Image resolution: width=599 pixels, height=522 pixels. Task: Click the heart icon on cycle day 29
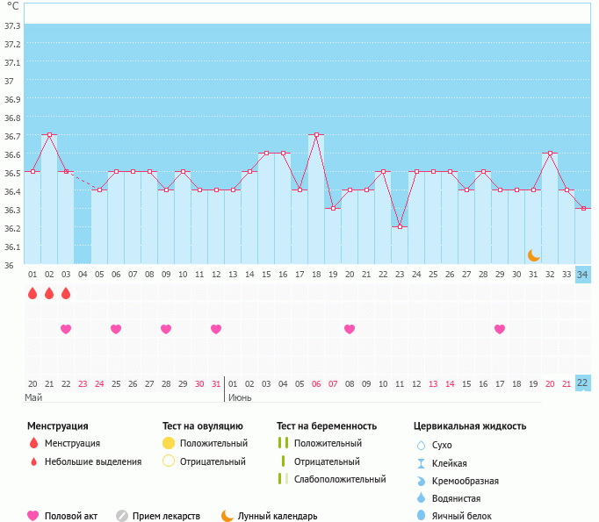pos(500,329)
